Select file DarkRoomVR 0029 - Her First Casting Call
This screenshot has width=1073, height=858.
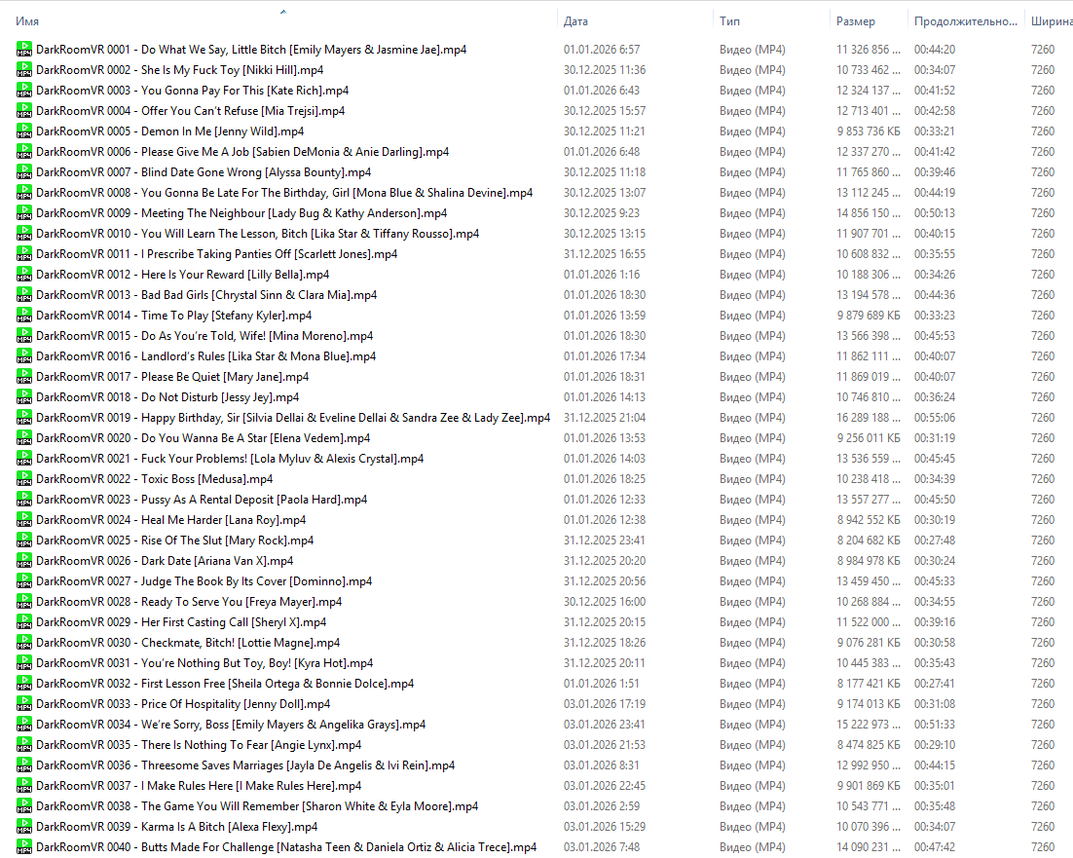(181, 622)
